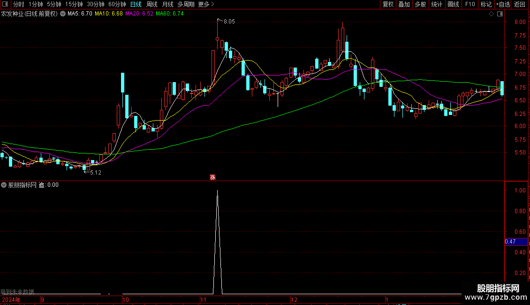Viewport: 530px width, 305px height.
Task: Click the MA10: 6.68 label
Action: pyautogui.click(x=108, y=14)
